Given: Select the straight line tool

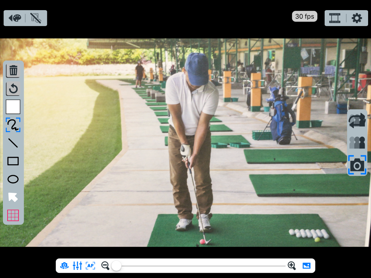Looking at the screenshot, I should coord(13,143).
